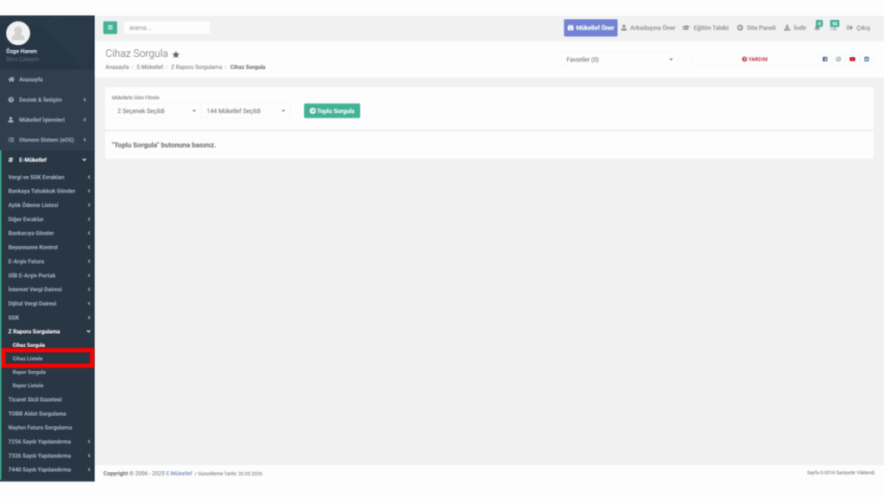Open the task list icon beside bell
The image size is (884, 497).
point(834,27)
